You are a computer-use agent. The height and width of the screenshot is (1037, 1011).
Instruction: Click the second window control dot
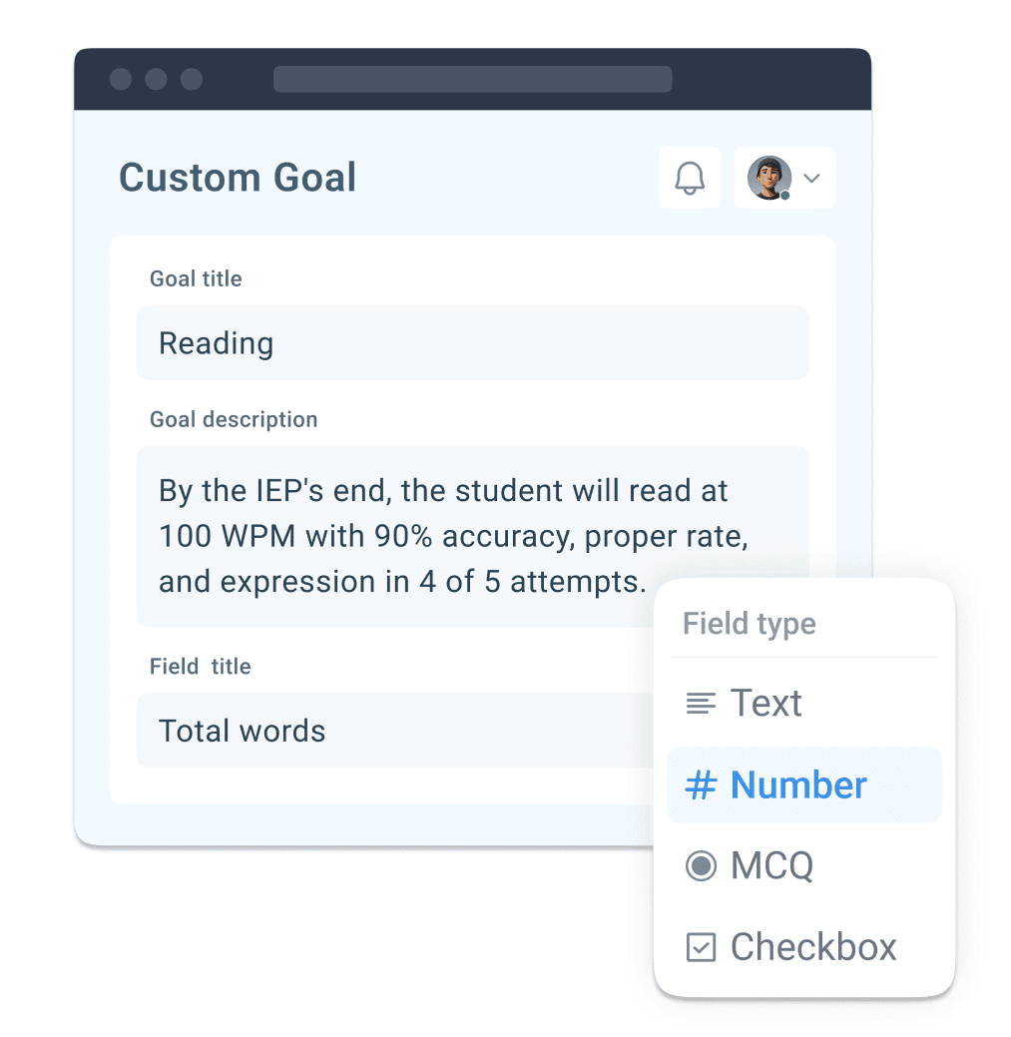(156, 79)
